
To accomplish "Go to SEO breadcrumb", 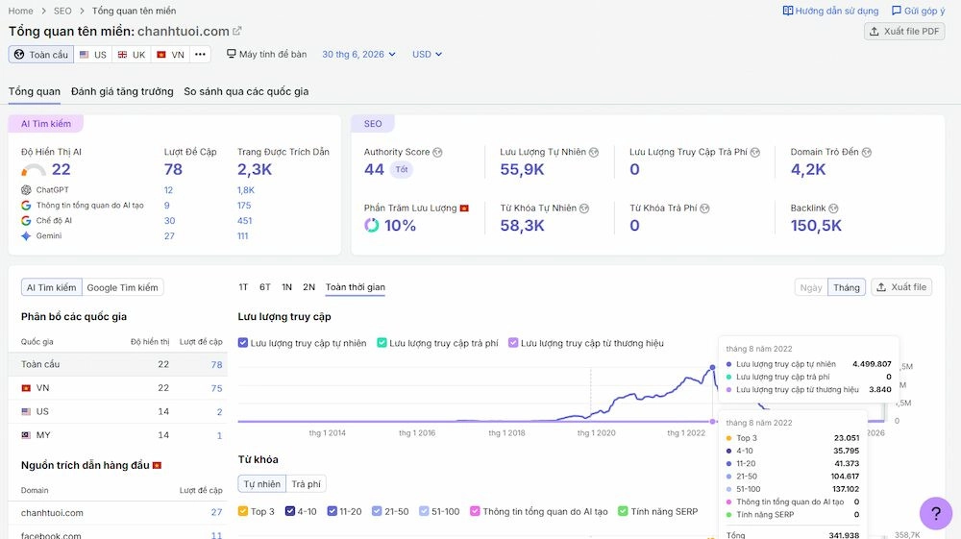I will 62,11.
